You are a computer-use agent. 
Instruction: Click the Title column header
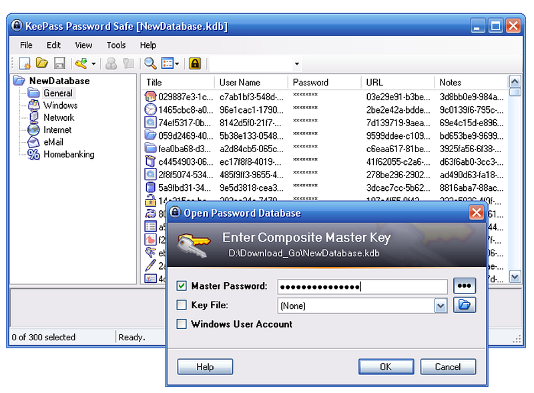click(x=178, y=83)
